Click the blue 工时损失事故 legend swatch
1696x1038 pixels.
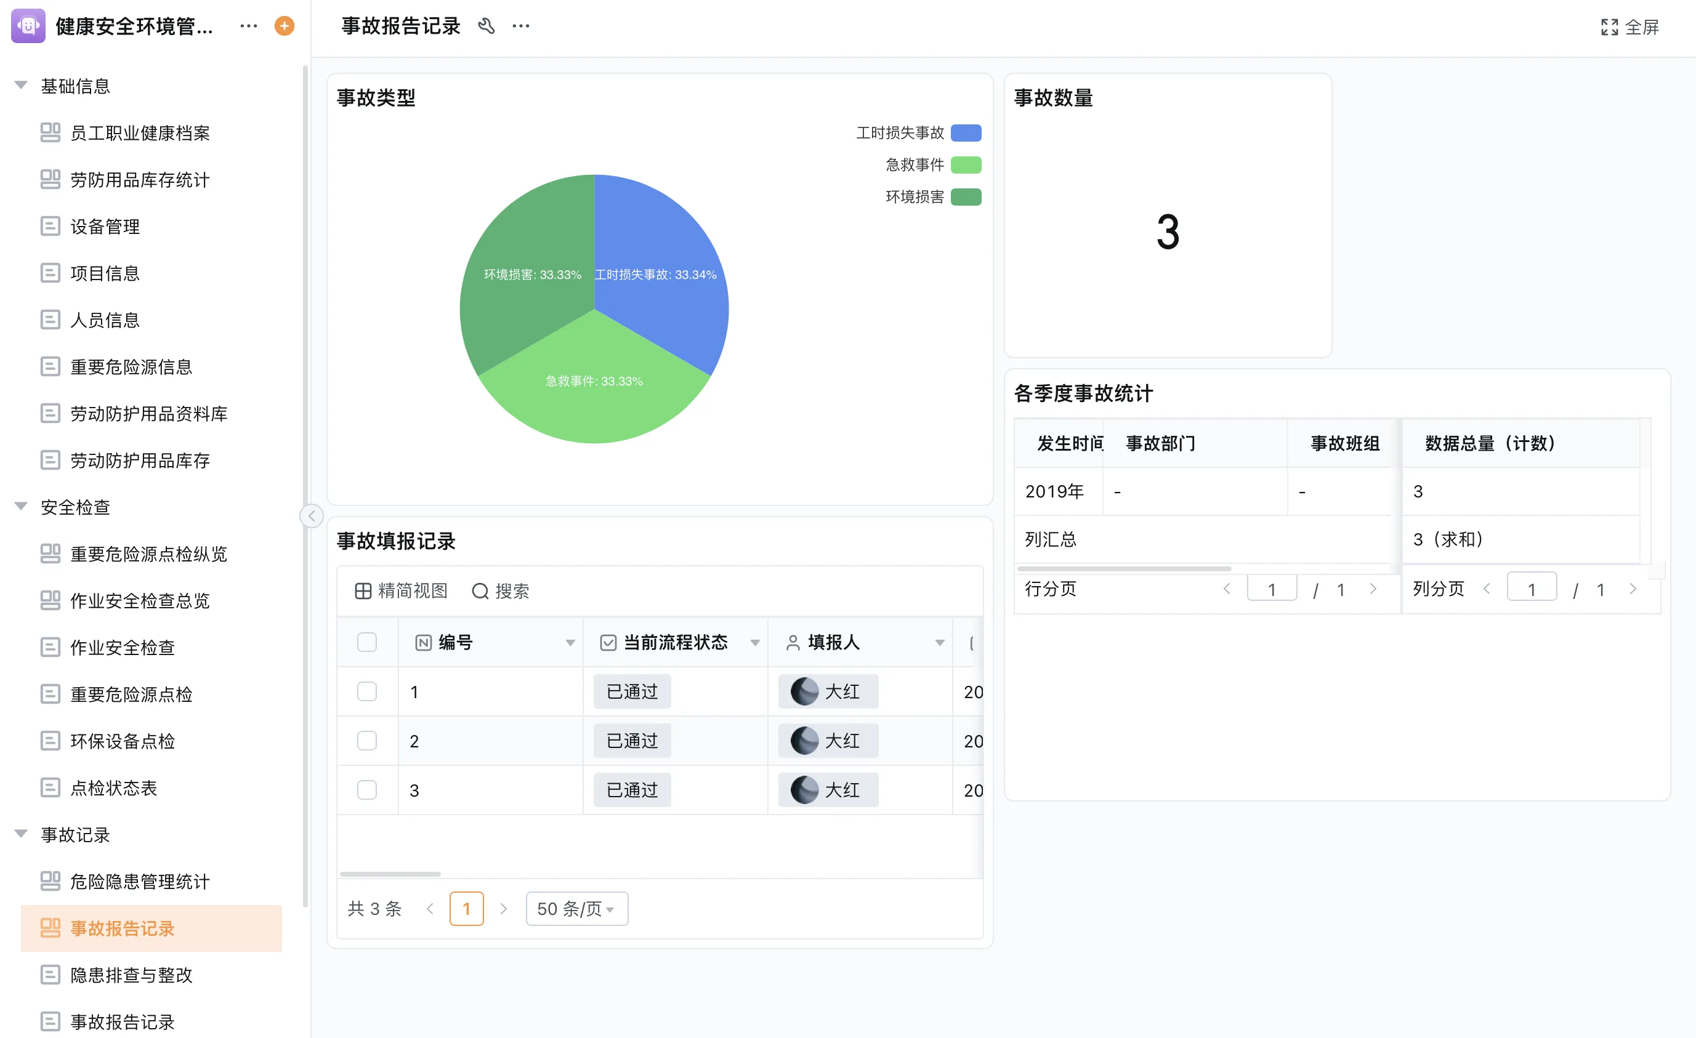966,133
